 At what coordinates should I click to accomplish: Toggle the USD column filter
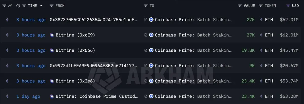coord(288,6)
